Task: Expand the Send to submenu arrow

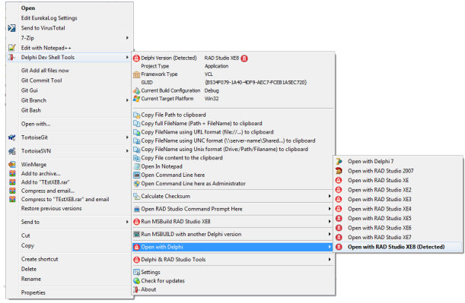Action: click(127, 222)
